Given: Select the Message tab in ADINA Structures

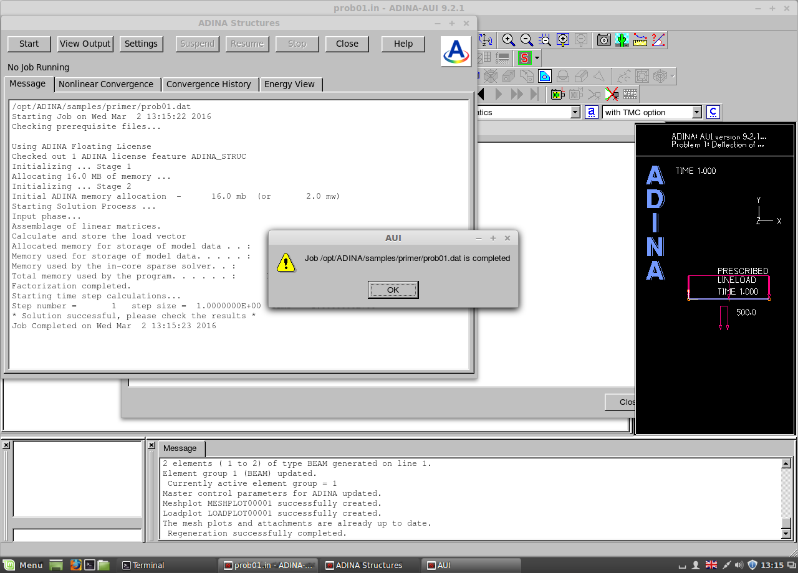Looking at the screenshot, I should pyautogui.click(x=27, y=83).
